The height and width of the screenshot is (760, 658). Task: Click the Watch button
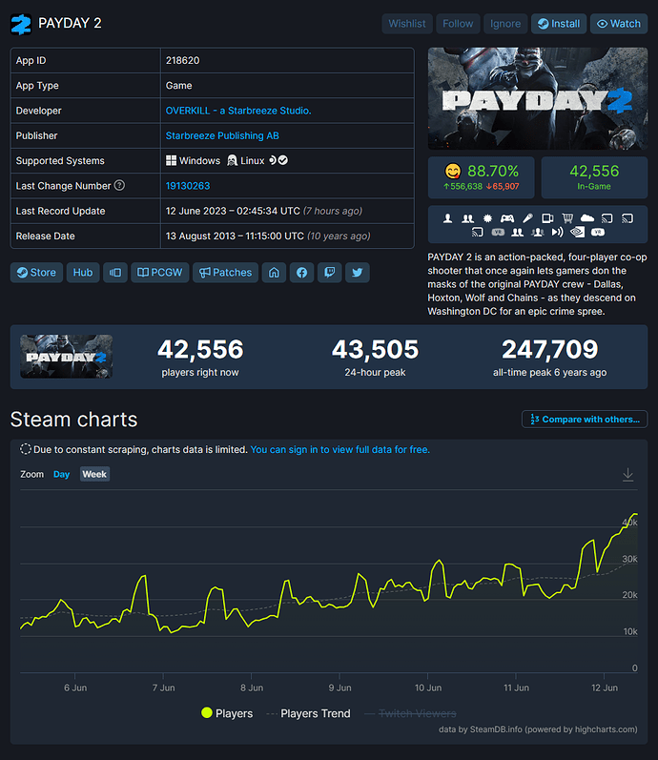coord(619,24)
